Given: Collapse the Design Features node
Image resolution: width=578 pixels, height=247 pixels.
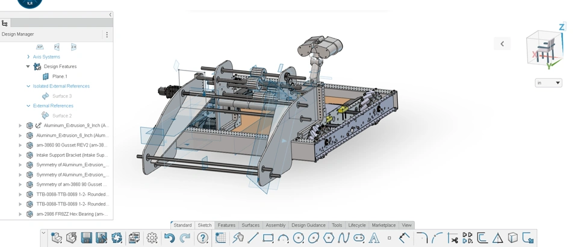Looking at the screenshot, I should coord(28,67).
